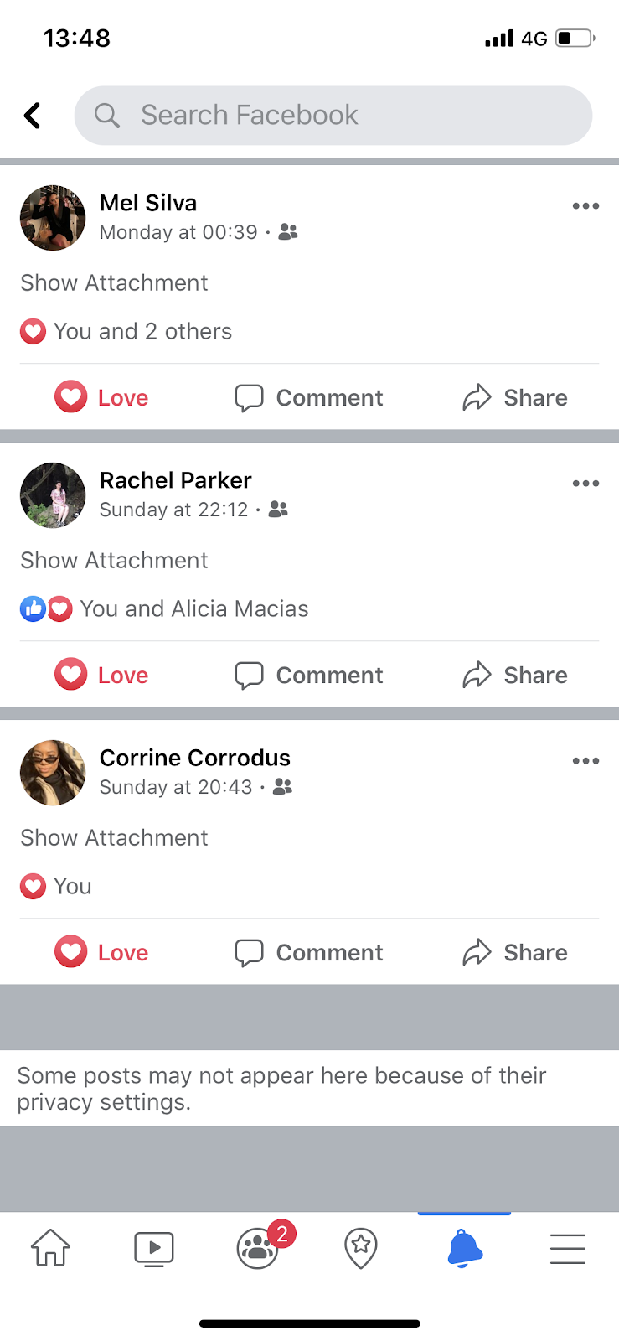Tap the Search Facebook field

[x=333, y=116]
